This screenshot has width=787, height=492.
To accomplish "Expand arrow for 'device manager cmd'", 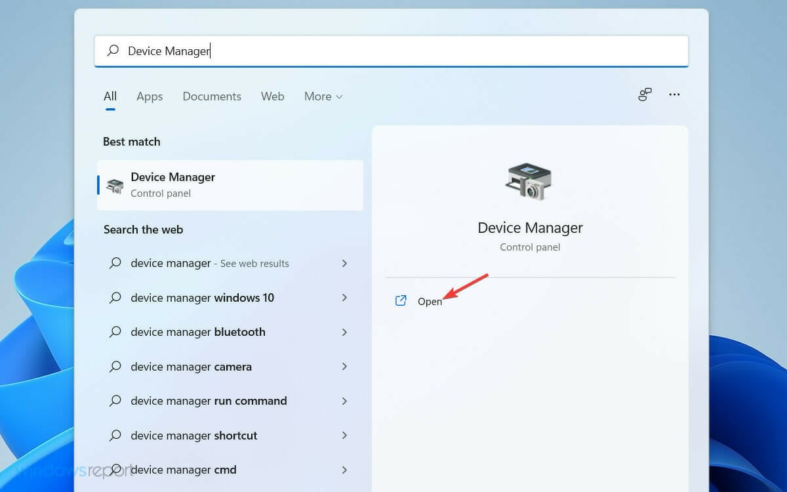I will point(344,470).
